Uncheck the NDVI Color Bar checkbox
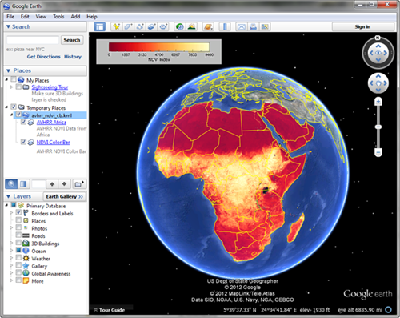The height and width of the screenshot is (318, 400). tap(23, 142)
